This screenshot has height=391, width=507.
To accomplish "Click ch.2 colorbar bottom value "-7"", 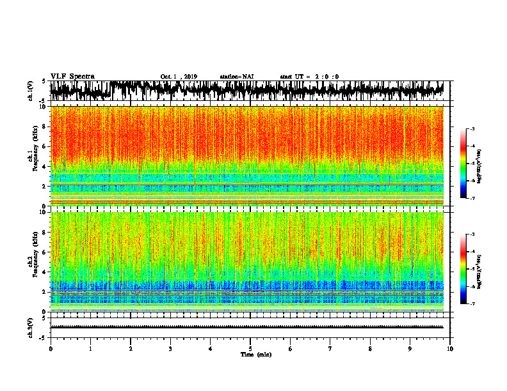I will tap(472, 304).
